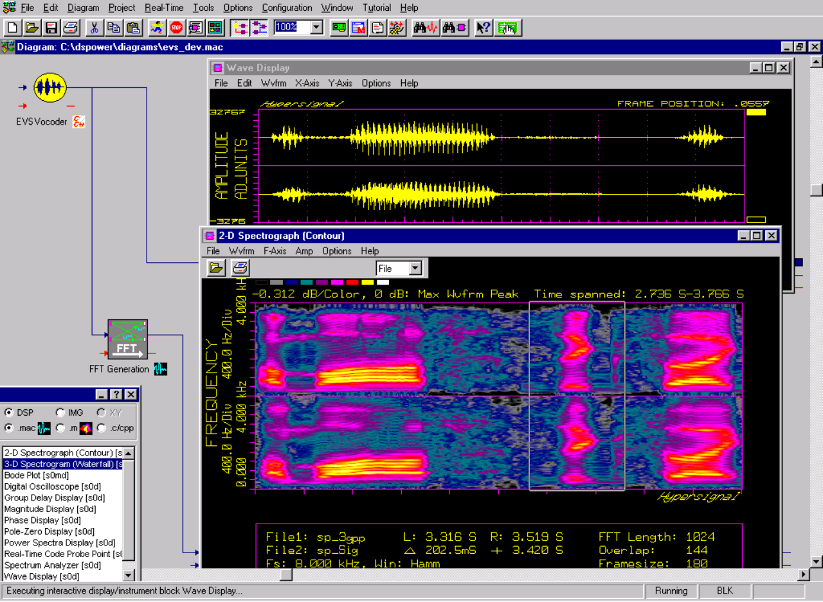This screenshot has width=823, height=602.
Task: Click block list scrollbar up arrow
Action: click(x=129, y=453)
